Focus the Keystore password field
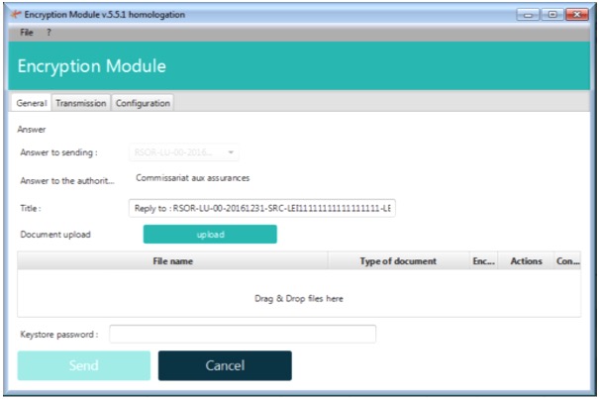The width and height of the screenshot is (599, 399). coord(243,335)
